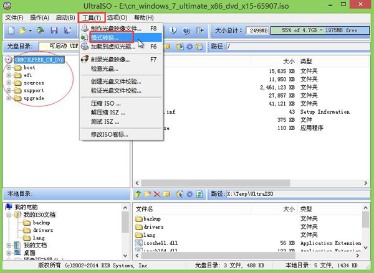The height and width of the screenshot is (273, 374).
Task: Click the 文件名 column header in local list
Action: [x=145, y=209]
